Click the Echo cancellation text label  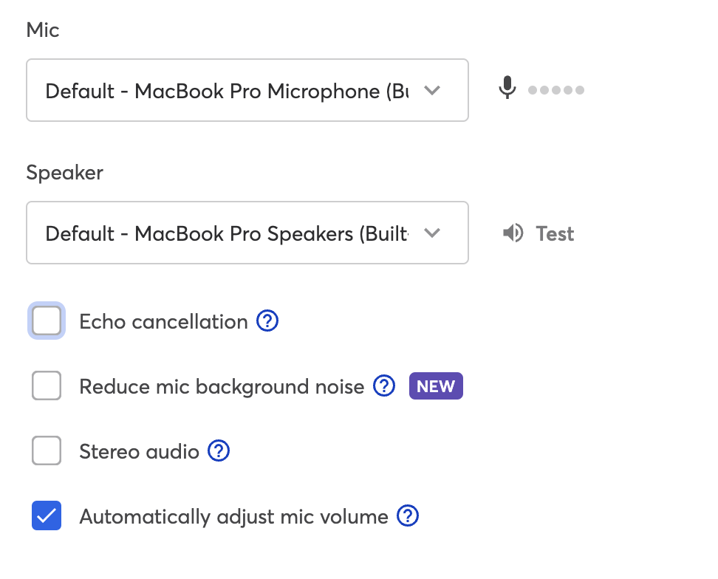163,321
